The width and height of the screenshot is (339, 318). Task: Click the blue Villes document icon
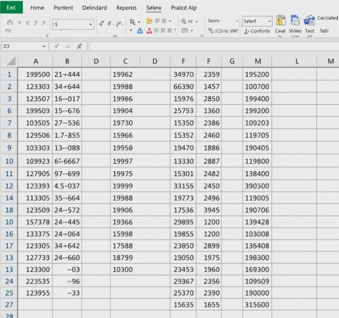(295, 21)
